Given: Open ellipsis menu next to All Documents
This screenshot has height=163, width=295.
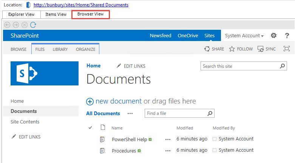Looking at the screenshot, I should [130, 113].
